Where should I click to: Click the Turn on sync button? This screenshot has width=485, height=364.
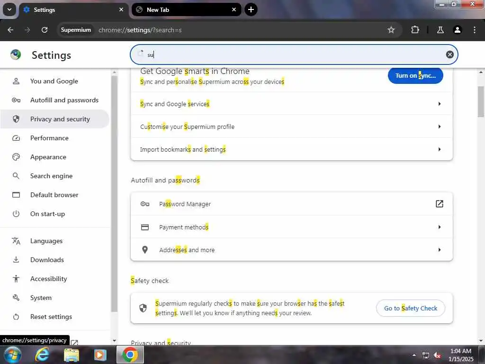pyautogui.click(x=415, y=75)
